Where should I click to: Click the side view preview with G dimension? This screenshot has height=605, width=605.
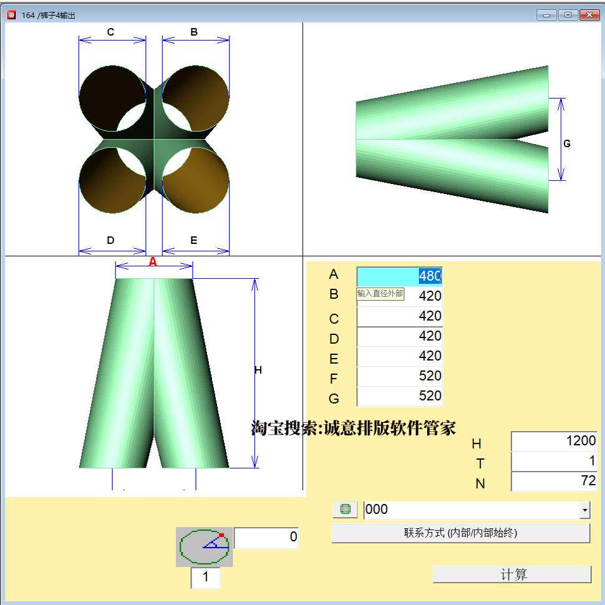pos(452,139)
